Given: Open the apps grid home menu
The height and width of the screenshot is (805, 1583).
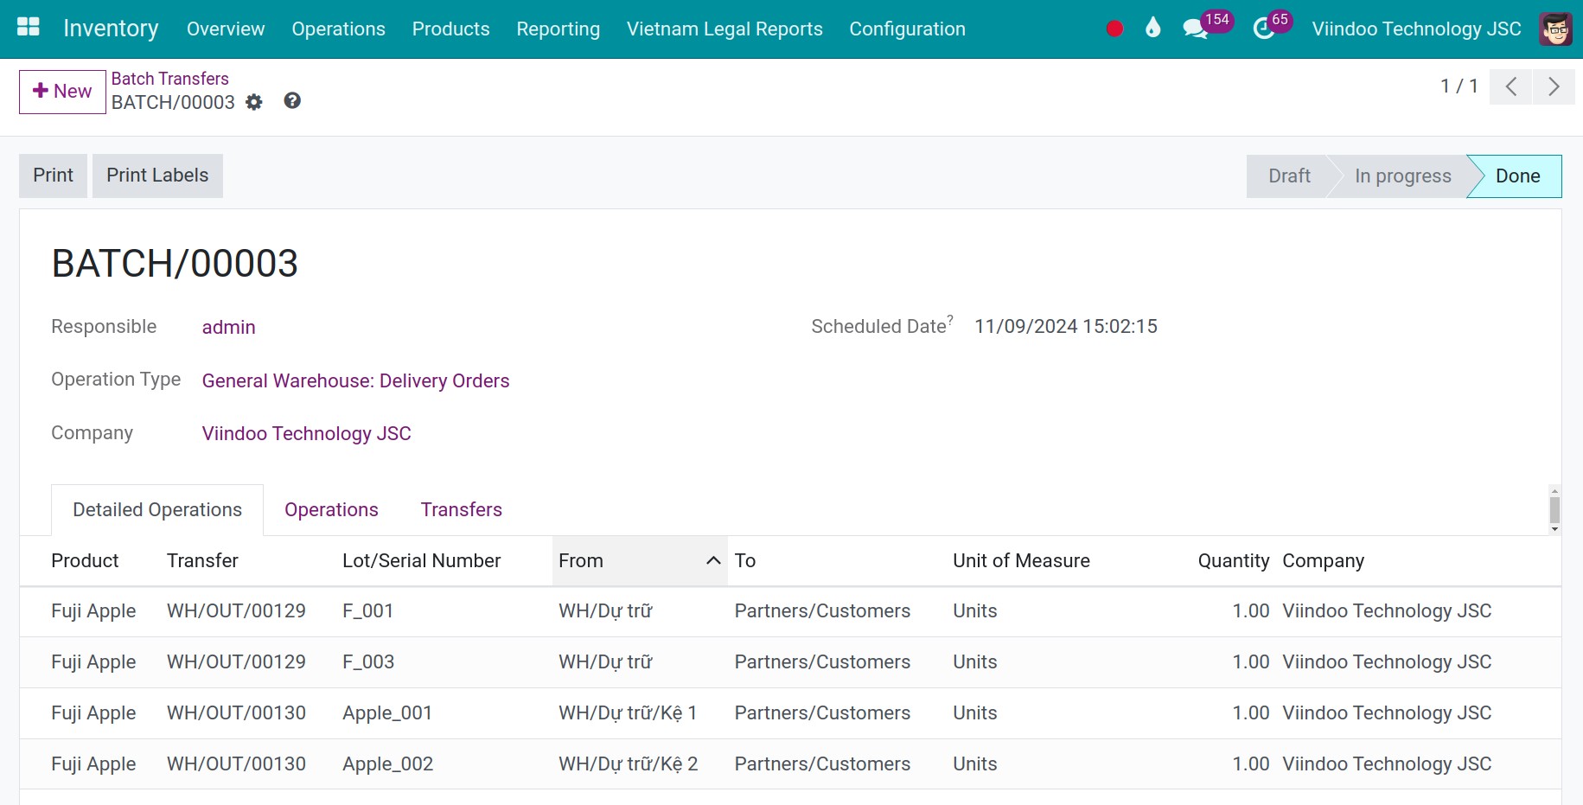Looking at the screenshot, I should click(29, 28).
